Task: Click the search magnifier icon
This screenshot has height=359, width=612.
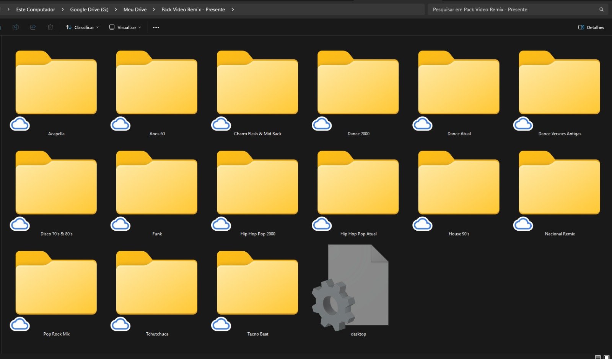Action: [601, 9]
